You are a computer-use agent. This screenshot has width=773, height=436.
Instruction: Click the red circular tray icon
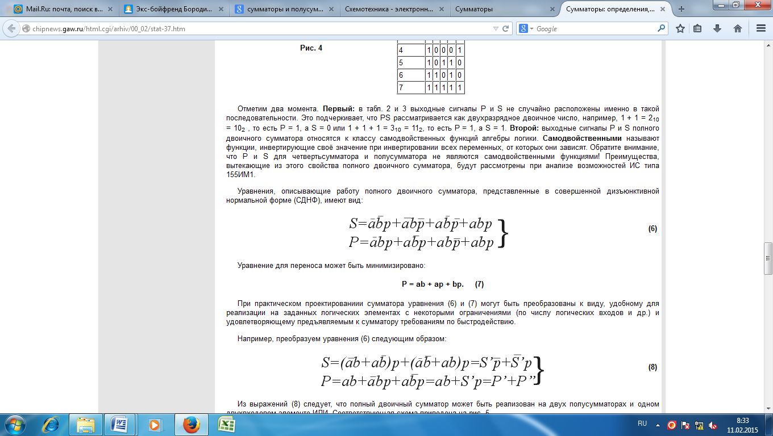pos(671,425)
